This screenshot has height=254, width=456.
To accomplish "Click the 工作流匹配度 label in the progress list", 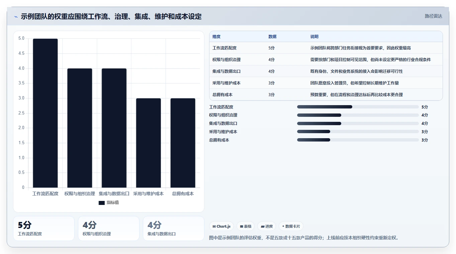I will point(221,107).
